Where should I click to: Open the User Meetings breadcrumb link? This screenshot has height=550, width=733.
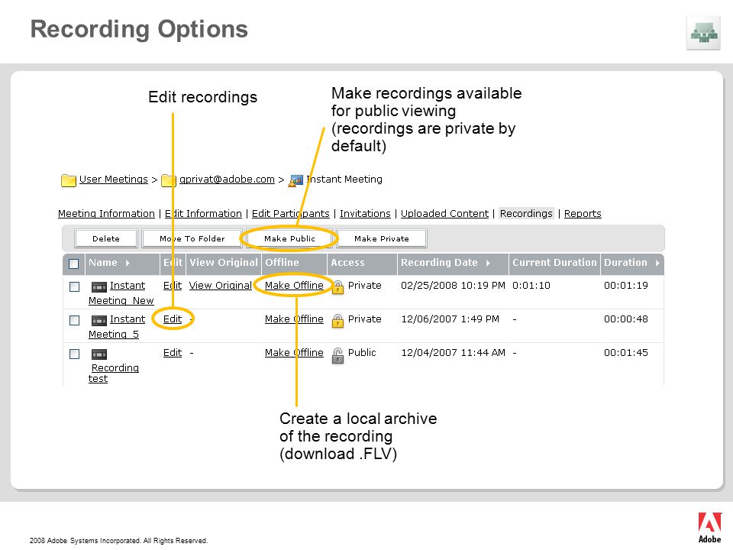(114, 180)
